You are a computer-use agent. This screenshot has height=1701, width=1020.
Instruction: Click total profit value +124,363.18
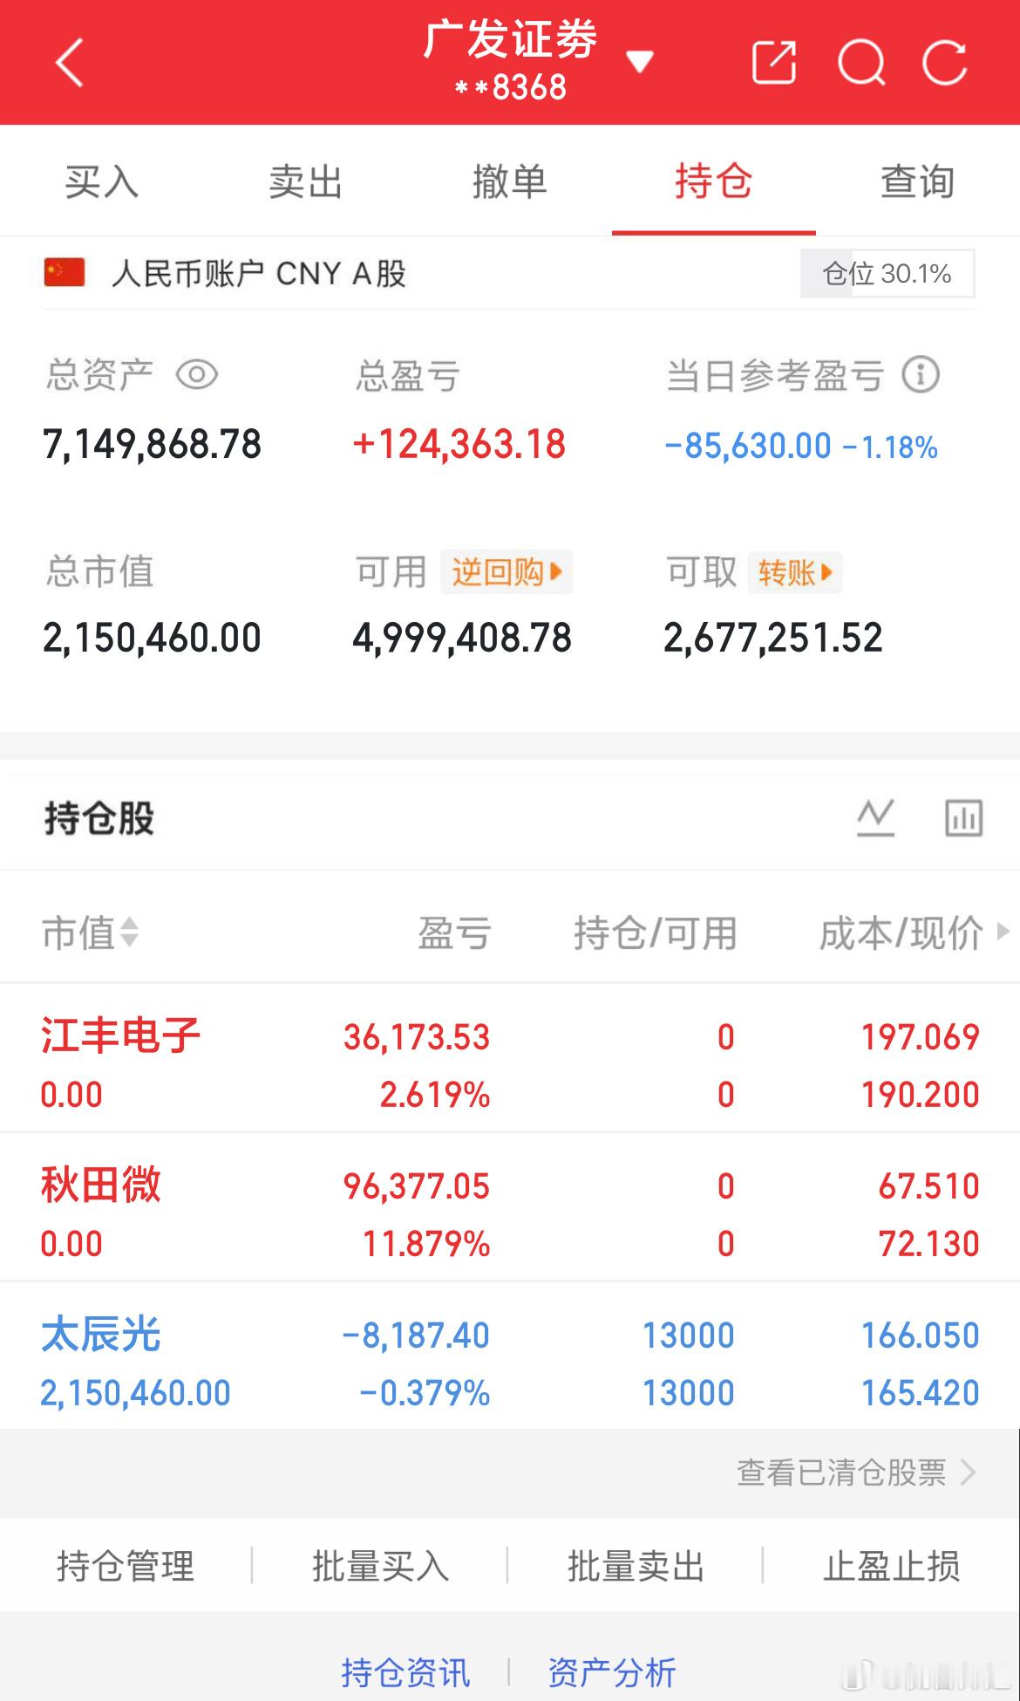point(459,445)
